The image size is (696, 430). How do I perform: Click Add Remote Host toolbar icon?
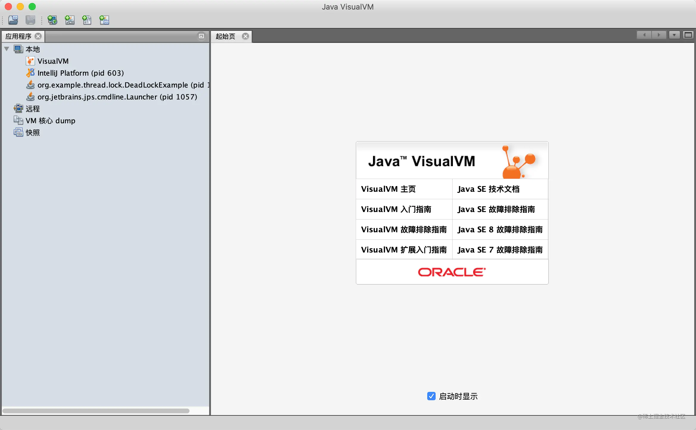(52, 20)
